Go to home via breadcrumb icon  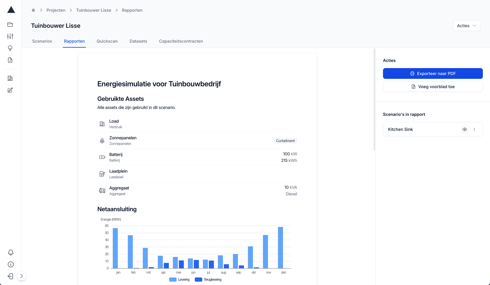(x=33, y=10)
